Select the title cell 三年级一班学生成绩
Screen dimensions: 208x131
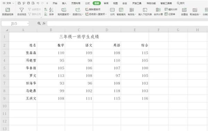[79, 37]
